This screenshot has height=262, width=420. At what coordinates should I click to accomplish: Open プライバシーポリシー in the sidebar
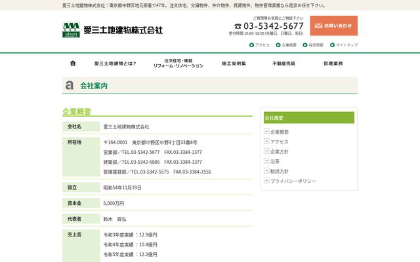click(x=293, y=181)
